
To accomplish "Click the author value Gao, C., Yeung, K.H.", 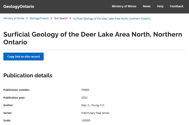I will (x=93, y=105).
